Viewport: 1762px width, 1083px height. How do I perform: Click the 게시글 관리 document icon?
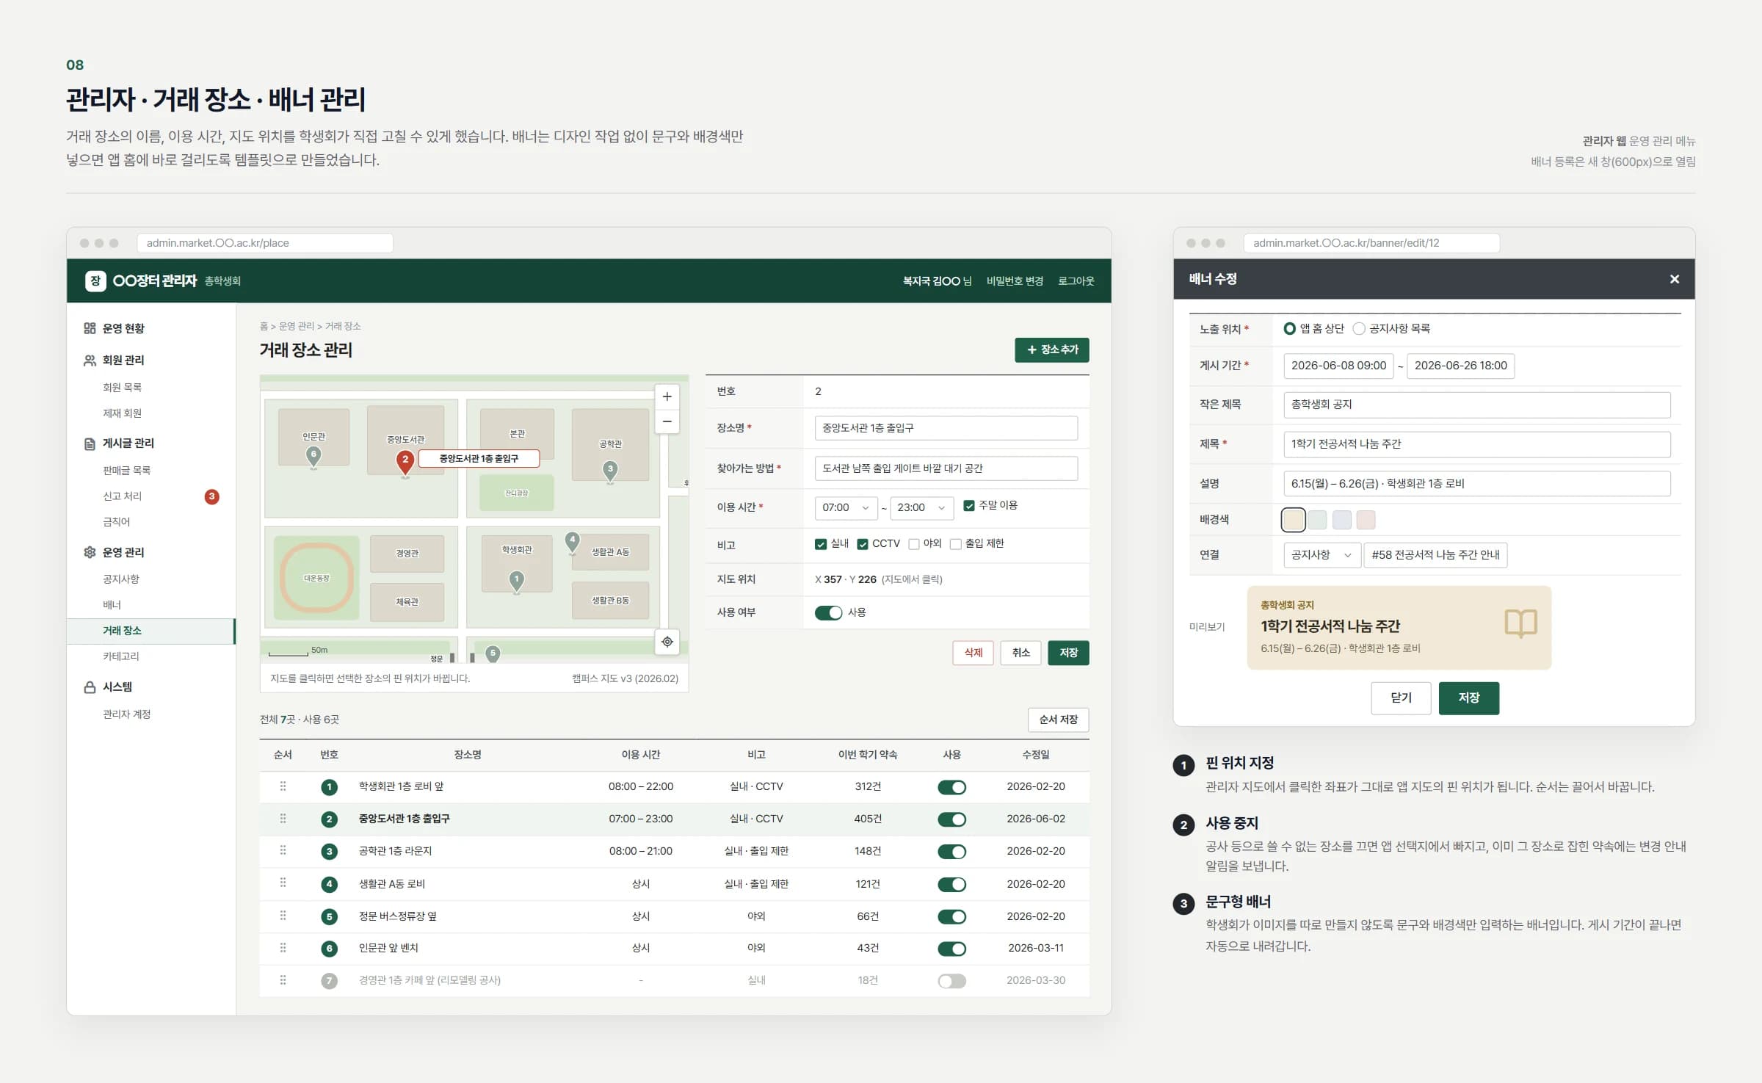point(90,443)
